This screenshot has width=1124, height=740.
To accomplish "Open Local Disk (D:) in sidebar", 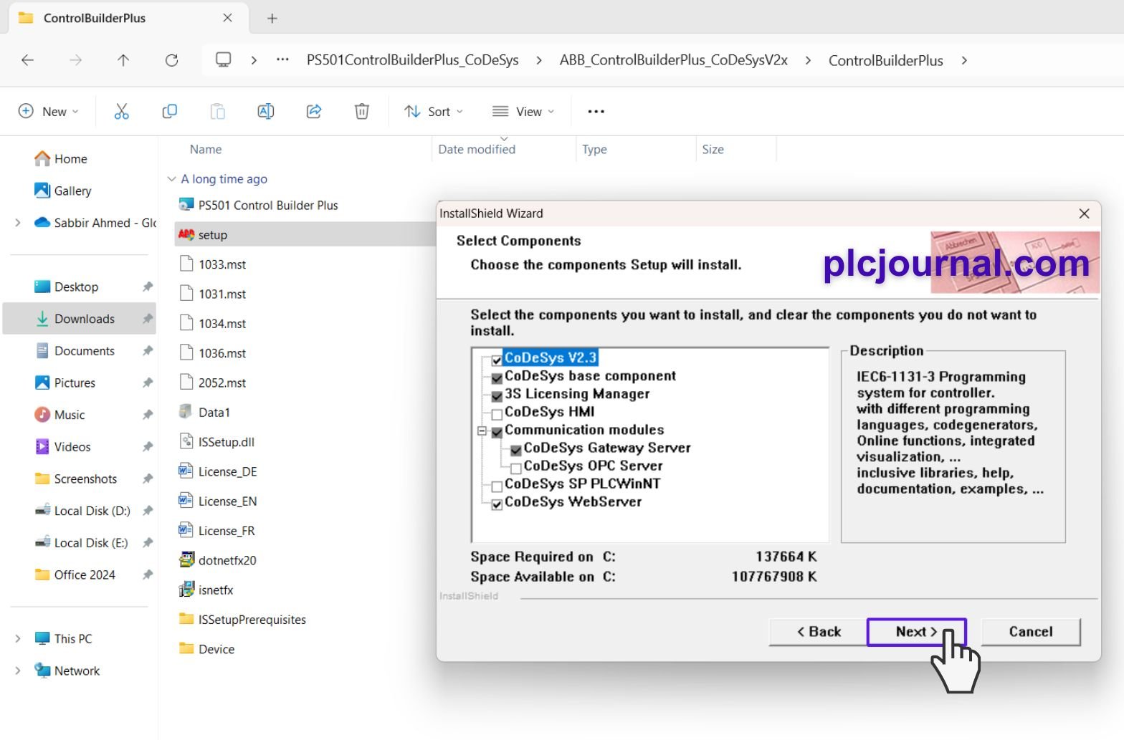I will (x=82, y=511).
